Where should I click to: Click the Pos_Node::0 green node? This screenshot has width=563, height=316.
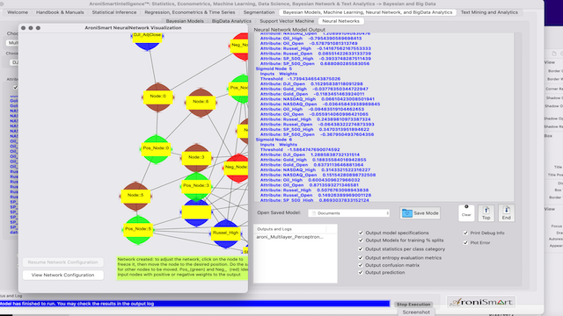click(156, 149)
